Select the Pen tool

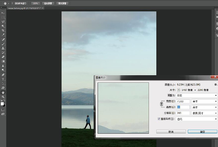point(3,75)
